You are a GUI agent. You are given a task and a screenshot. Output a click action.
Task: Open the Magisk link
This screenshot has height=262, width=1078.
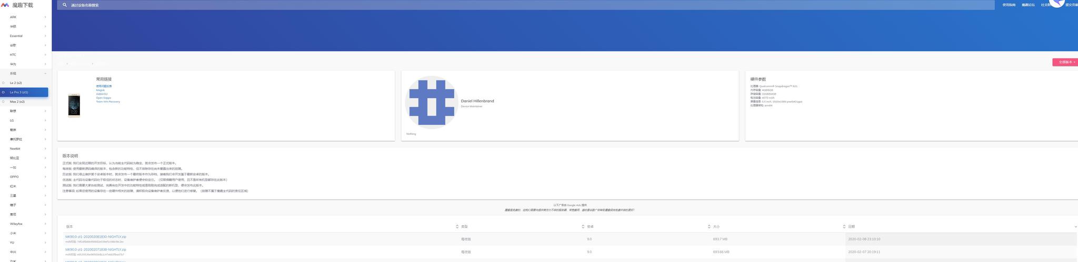pyautogui.click(x=100, y=90)
